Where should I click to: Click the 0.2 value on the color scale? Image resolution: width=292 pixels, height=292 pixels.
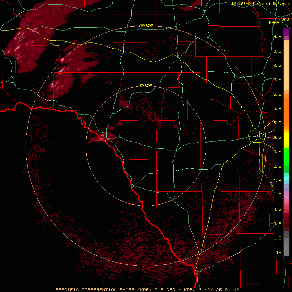(277, 210)
